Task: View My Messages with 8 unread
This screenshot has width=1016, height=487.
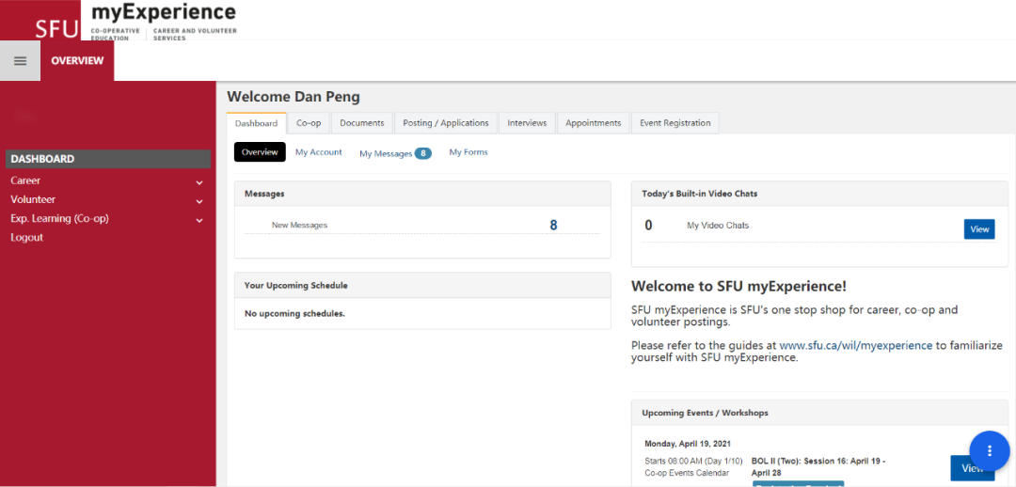Action: 394,153
